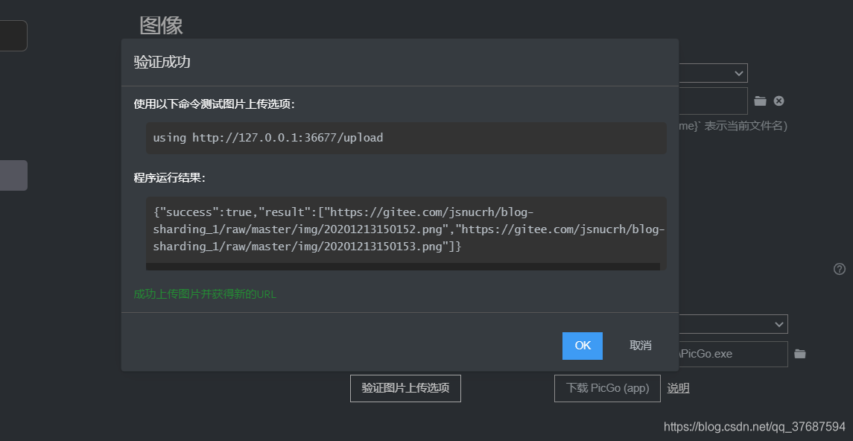Click the highlighted sidebar item on the left

pos(13,175)
